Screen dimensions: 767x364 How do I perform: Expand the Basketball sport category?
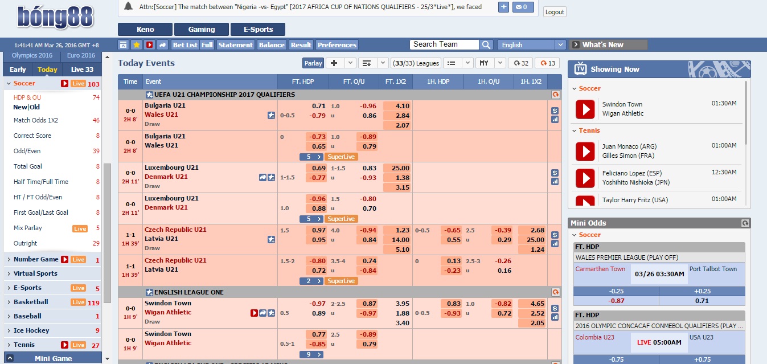31,302
